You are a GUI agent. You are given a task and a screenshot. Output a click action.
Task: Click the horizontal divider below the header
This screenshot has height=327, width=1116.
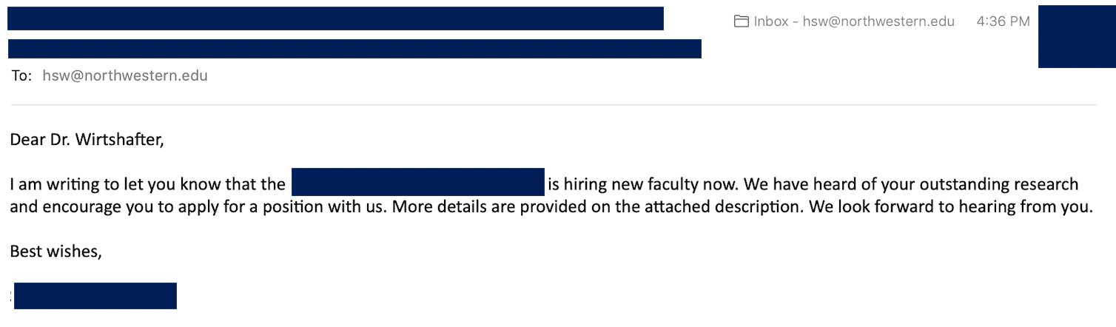(552, 105)
